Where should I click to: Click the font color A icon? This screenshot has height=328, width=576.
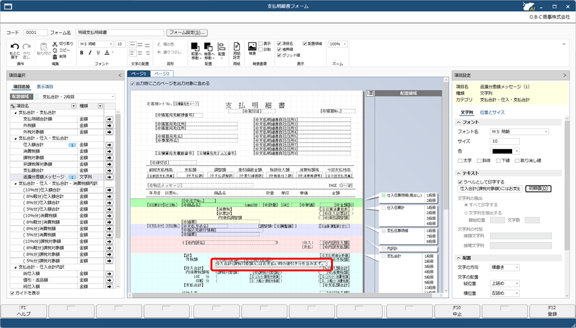point(107,53)
